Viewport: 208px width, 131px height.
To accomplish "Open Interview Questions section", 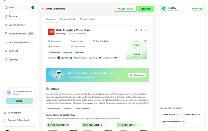I will point(19,42).
